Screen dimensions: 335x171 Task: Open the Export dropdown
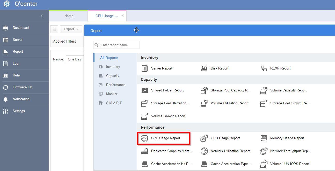click(x=71, y=29)
